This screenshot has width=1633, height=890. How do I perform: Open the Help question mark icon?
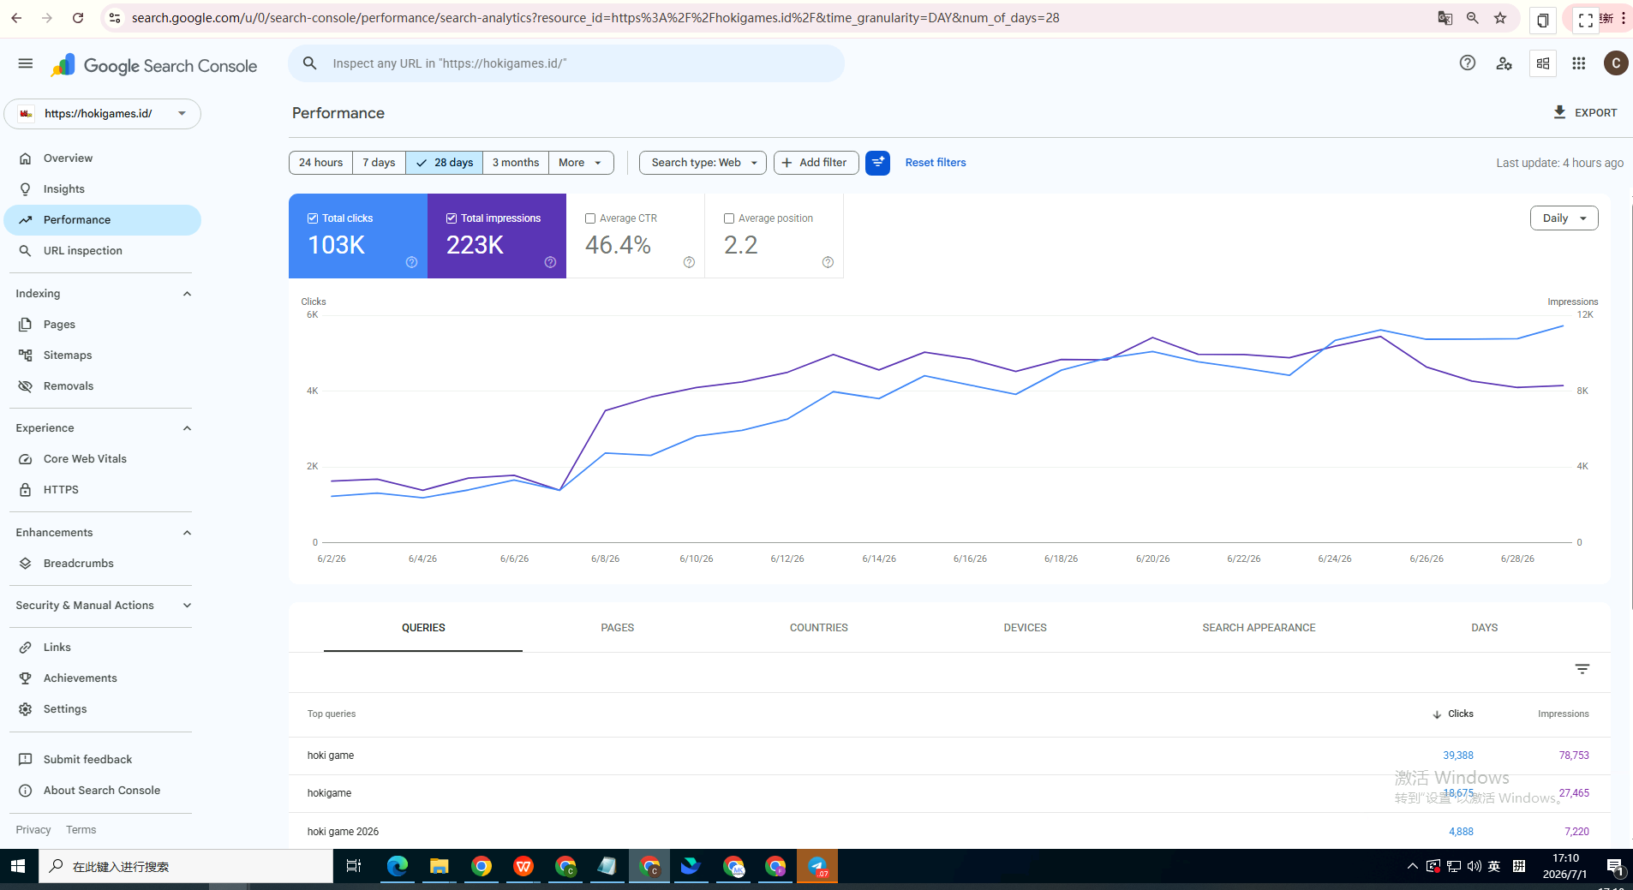coord(1468,63)
